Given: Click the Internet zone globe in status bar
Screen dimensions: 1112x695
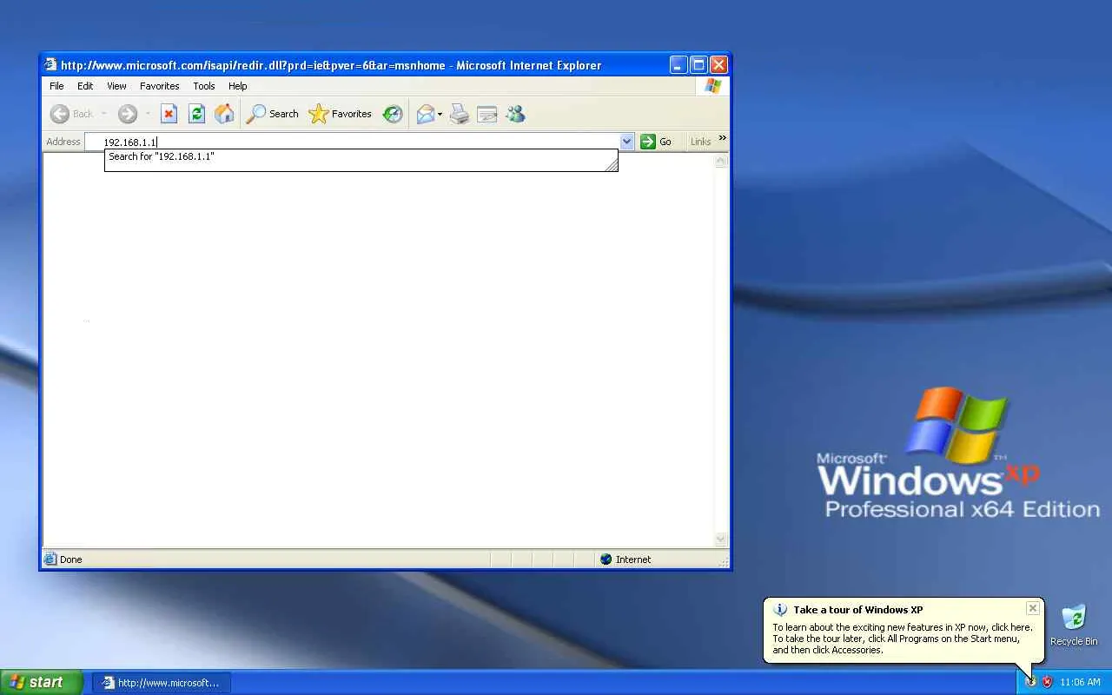Looking at the screenshot, I should pyautogui.click(x=606, y=559).
